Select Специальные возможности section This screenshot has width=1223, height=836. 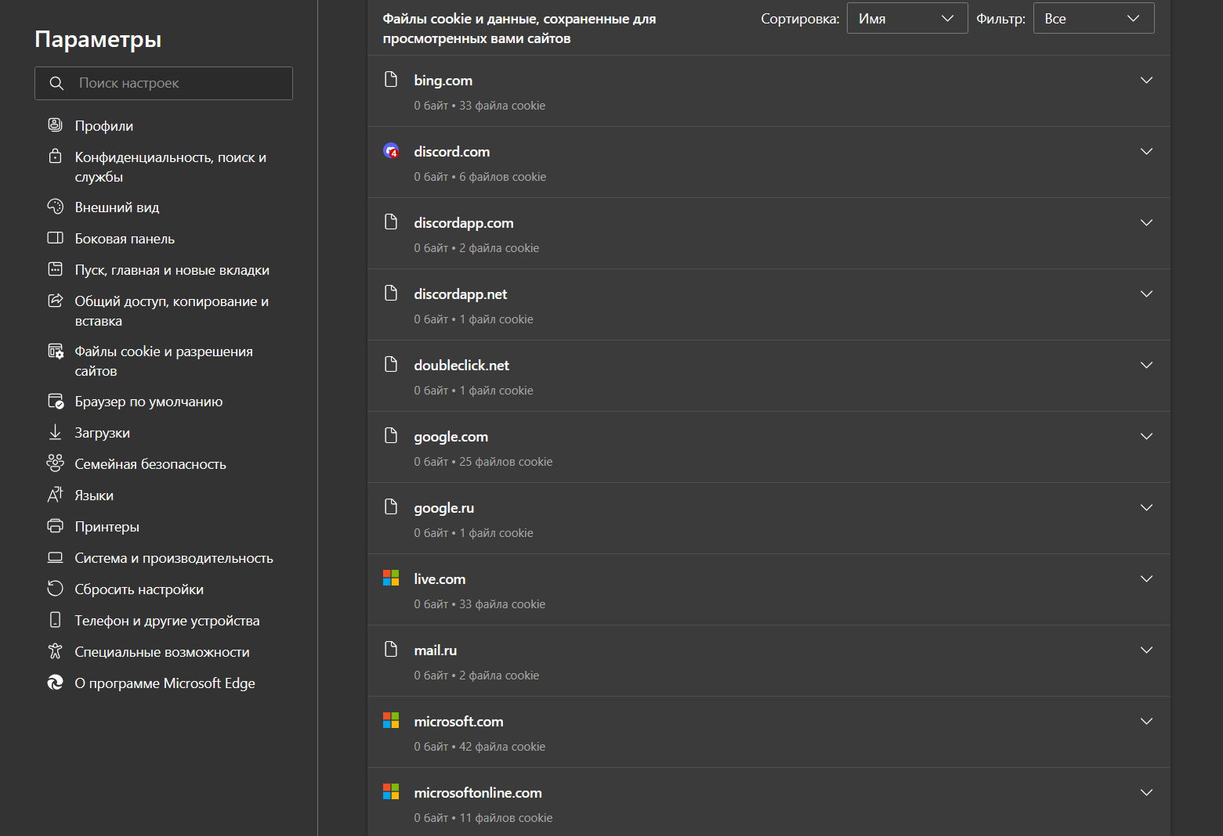[x=164, y=651]
